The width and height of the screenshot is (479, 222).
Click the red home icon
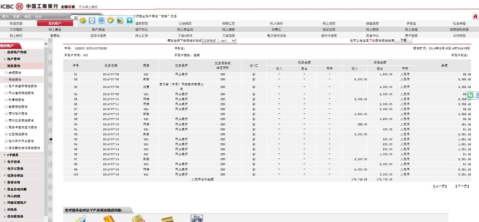point(475,16)
